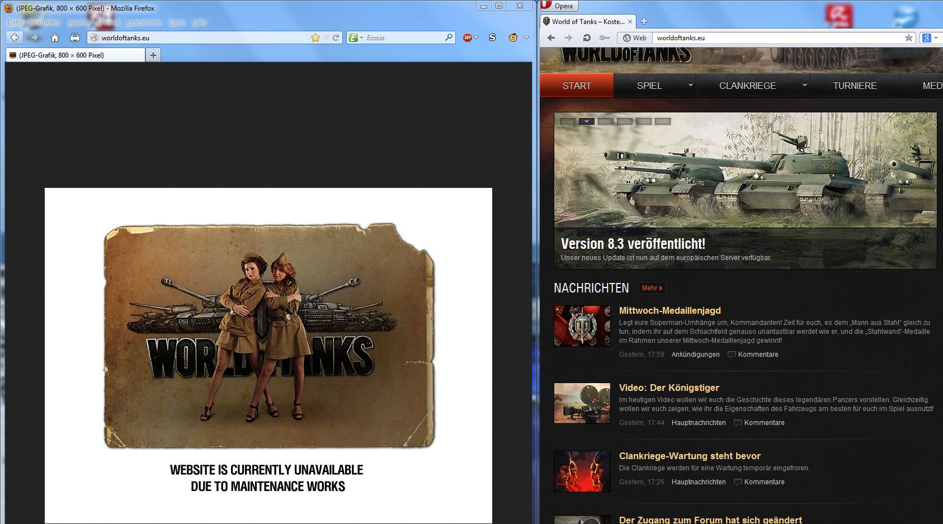Click the Ecosia search field
Screen dimensions: 943x524
pyautogui.click(x=401, y=37)
